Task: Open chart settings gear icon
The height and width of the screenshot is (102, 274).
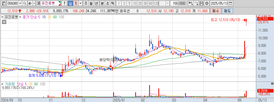Action: click(x=207, y=3)
